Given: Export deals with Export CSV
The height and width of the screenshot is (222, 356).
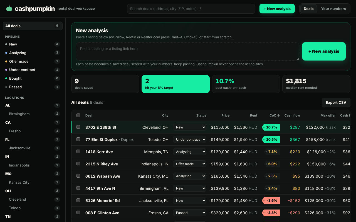Looking at the screenshot, I should (336, 102).
